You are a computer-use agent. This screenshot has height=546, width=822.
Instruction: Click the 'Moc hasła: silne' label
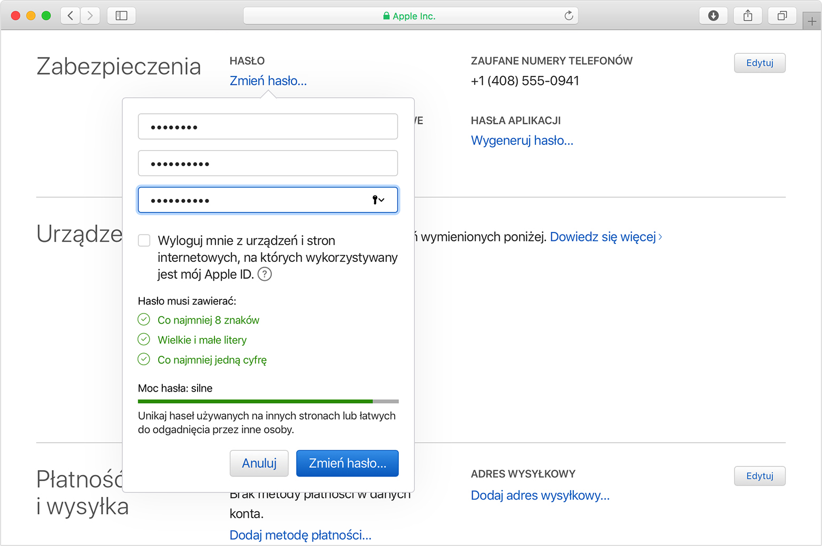point(175,388)
